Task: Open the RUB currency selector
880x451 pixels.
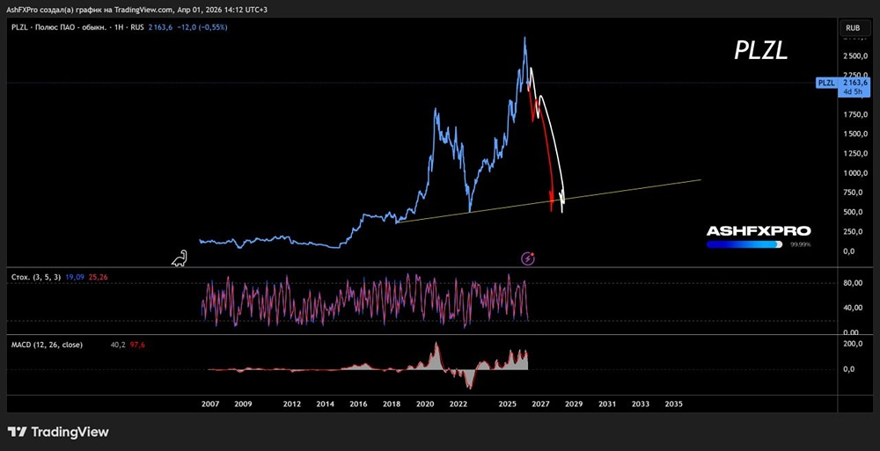Action: pyautogui.click(x=854, y=27)
